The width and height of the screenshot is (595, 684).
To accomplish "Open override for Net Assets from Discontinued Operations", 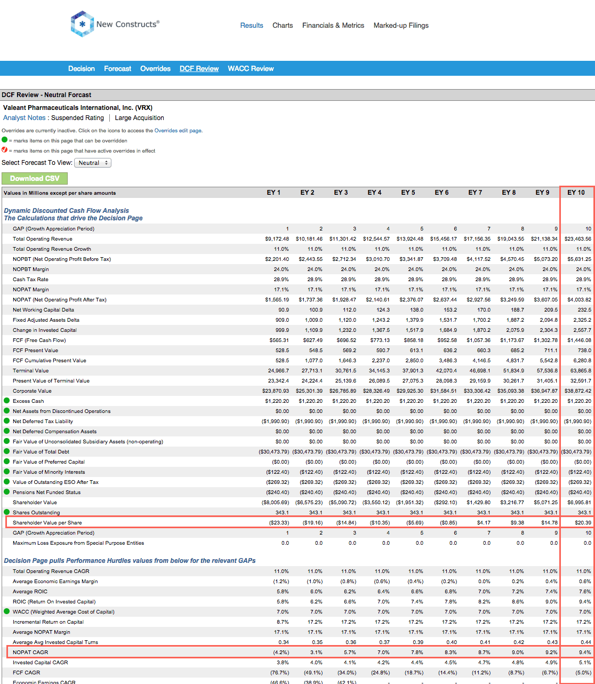I will (x=6, y=411).
